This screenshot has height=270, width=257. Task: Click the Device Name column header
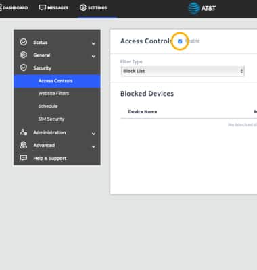point(143,111)
